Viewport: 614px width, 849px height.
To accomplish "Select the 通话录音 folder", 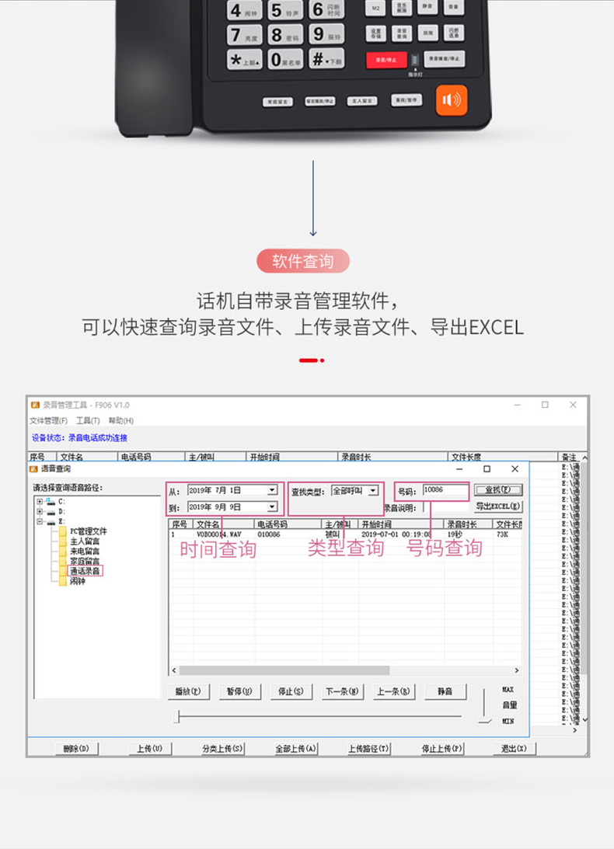I will pyautogui.click(x=85, y=571).
